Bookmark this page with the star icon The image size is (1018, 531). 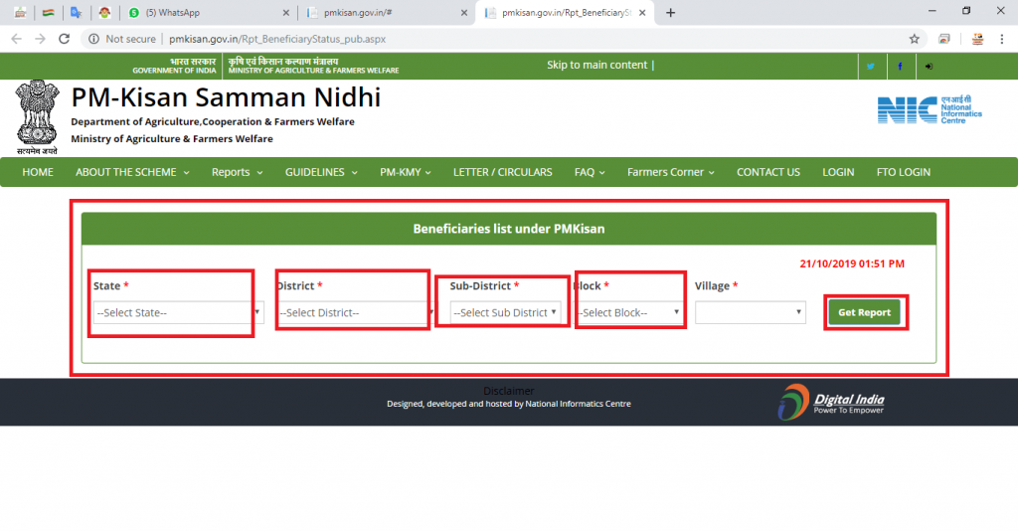915,39
